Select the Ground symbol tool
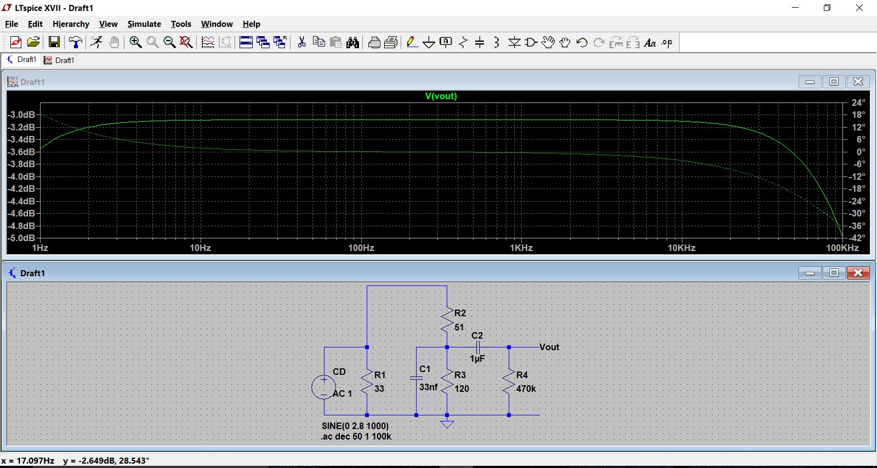Image resolution: width=877 pixels, height=468 pixels. click(429, 42)
